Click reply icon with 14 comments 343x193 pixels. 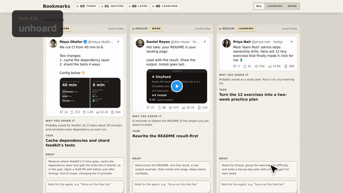click(x=61, y=112)
